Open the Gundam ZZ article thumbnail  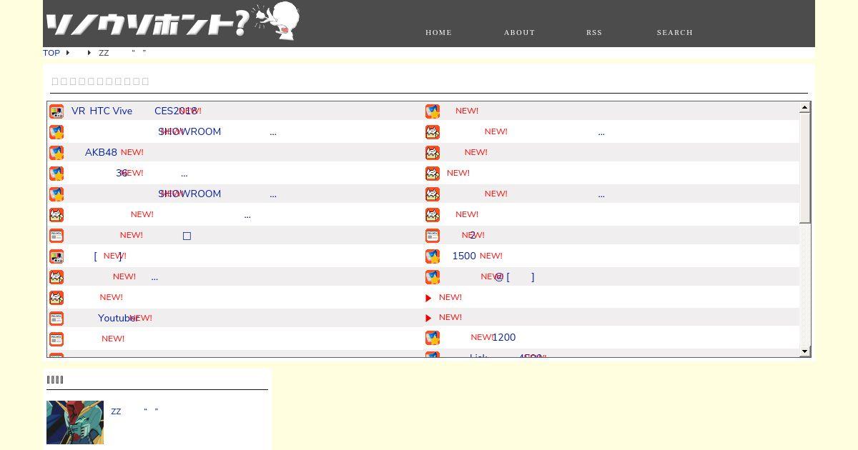pyautogui.click(x=75, y=422)
